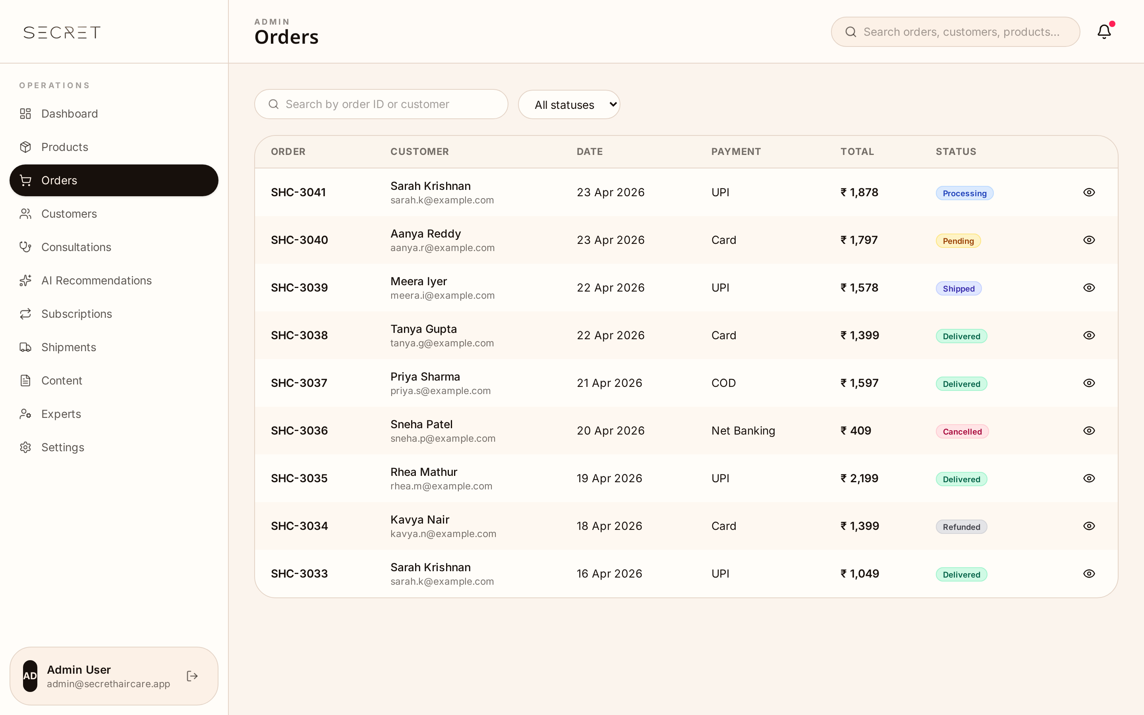Click the AI Recommendations sparkle icon

25,280
